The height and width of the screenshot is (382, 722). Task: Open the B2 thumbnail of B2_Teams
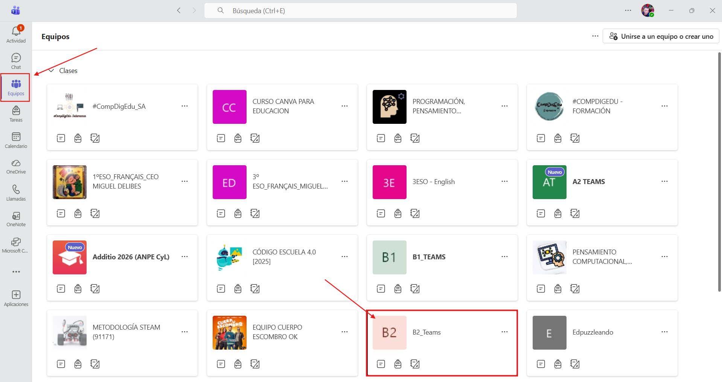click(x=390, y=333)
